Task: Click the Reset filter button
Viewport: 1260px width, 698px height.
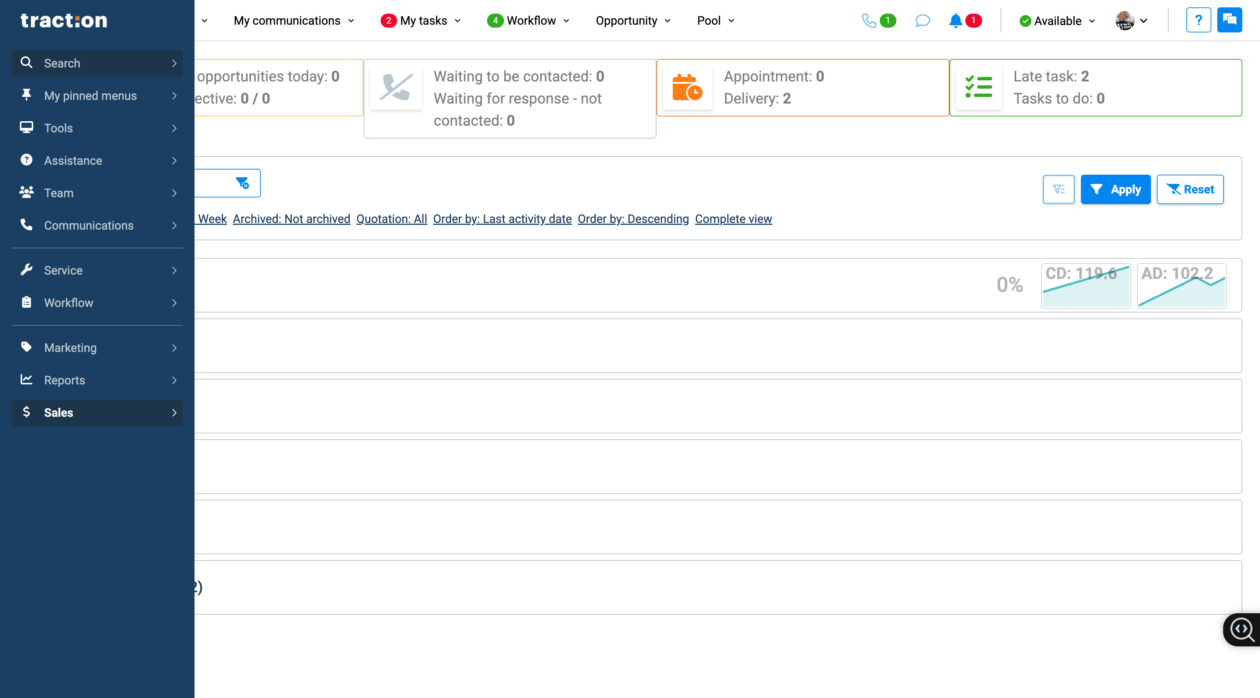Action: [1190, 189]
